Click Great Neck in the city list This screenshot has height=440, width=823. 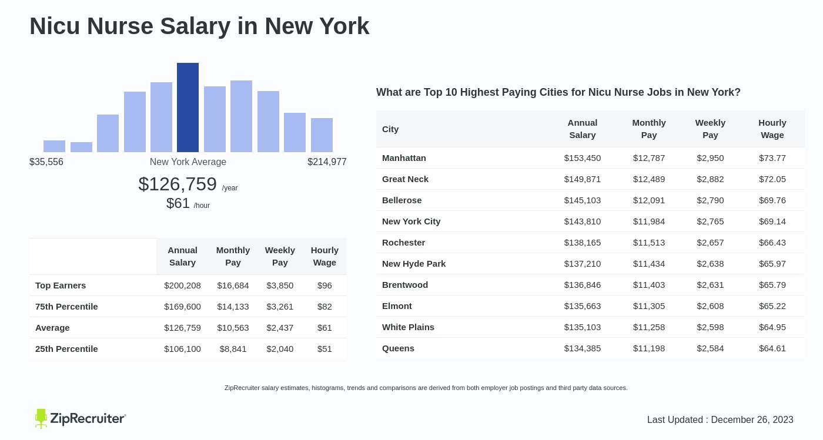405,179
